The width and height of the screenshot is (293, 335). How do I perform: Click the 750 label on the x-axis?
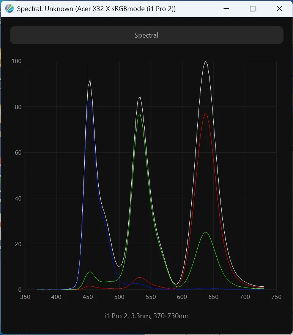(x=276, y=297)
